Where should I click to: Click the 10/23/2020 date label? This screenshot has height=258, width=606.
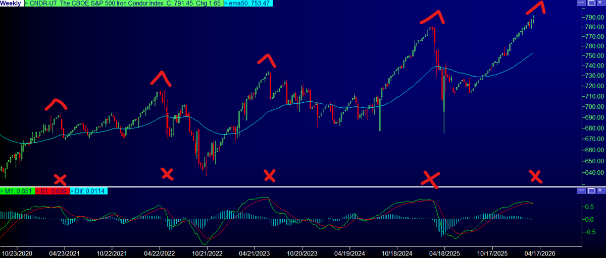(16, 253)
